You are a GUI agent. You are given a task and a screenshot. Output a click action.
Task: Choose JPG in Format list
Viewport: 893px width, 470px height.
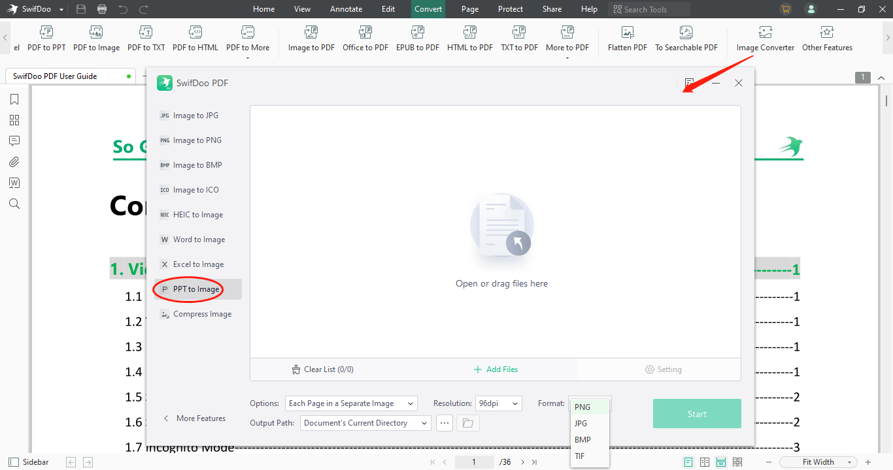[590, 423]
